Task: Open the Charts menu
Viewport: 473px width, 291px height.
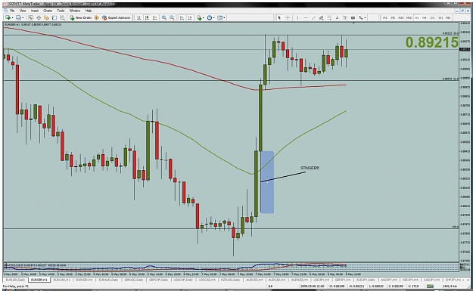Action: 48,11
